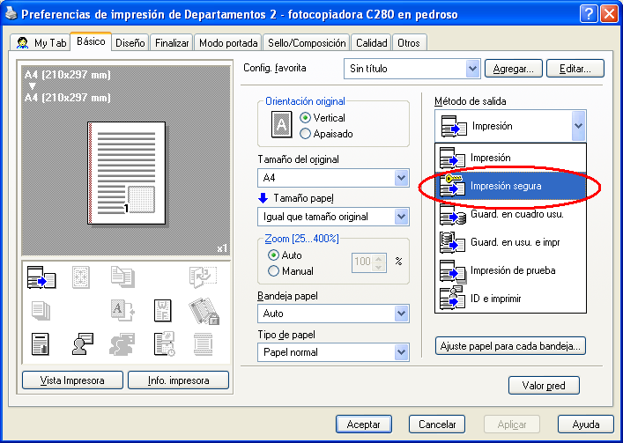Click the printer output method icon in summary panel
Image resolution: width=623 pixels, height=443 pixels.
41,277
